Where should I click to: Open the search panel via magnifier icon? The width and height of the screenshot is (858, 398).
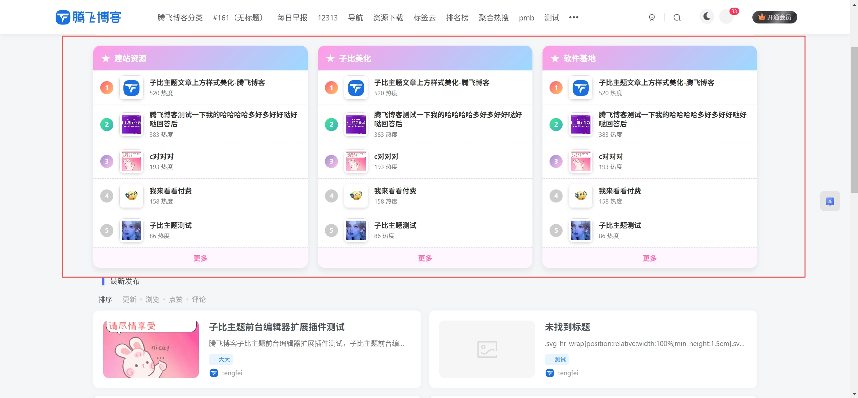677,17
